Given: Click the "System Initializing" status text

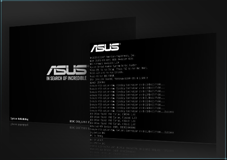Looking at the screenshot, I should click(20, 119).
